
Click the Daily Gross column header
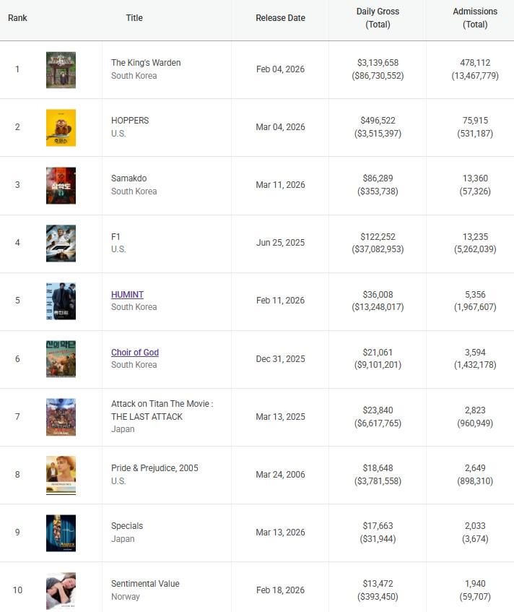click(x=378, y=18)
